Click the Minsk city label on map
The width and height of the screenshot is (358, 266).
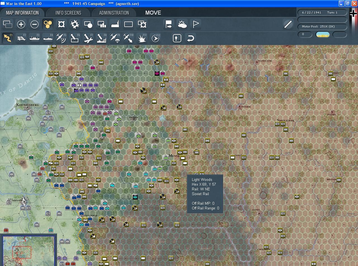[x=175, y=156]
